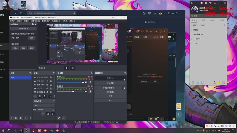Click 启动虚拟摄像机 button
237x133 pixels.
108,88
